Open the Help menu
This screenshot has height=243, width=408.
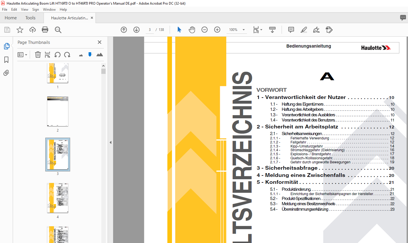(63, 10)
